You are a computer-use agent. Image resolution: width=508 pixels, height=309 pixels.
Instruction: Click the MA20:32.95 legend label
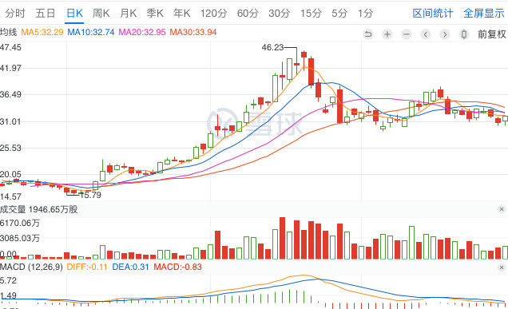[x=142, y=32]
